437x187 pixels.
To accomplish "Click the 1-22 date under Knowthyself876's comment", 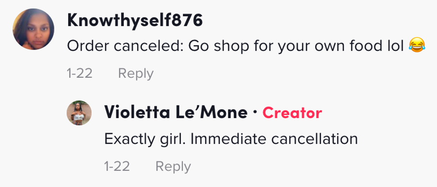I will (x=80, y=73).
